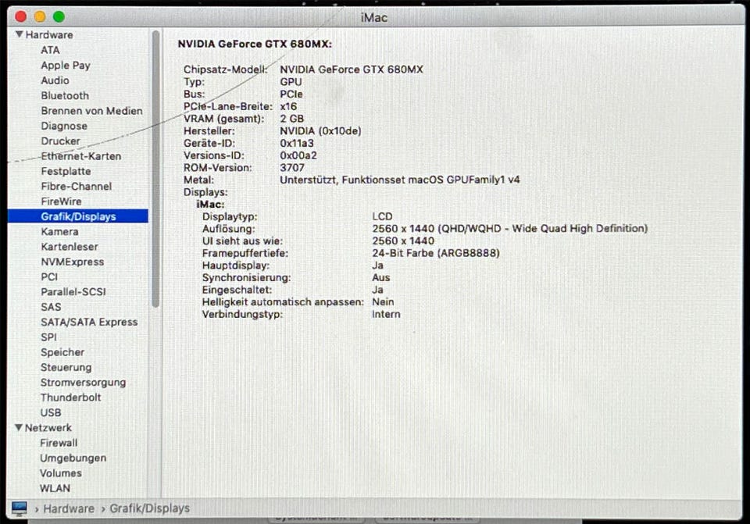Viewport: 750px width, 524px height.
Task: Click the sidebar vertical scrollbar thumb
Action: coord(155,169)
